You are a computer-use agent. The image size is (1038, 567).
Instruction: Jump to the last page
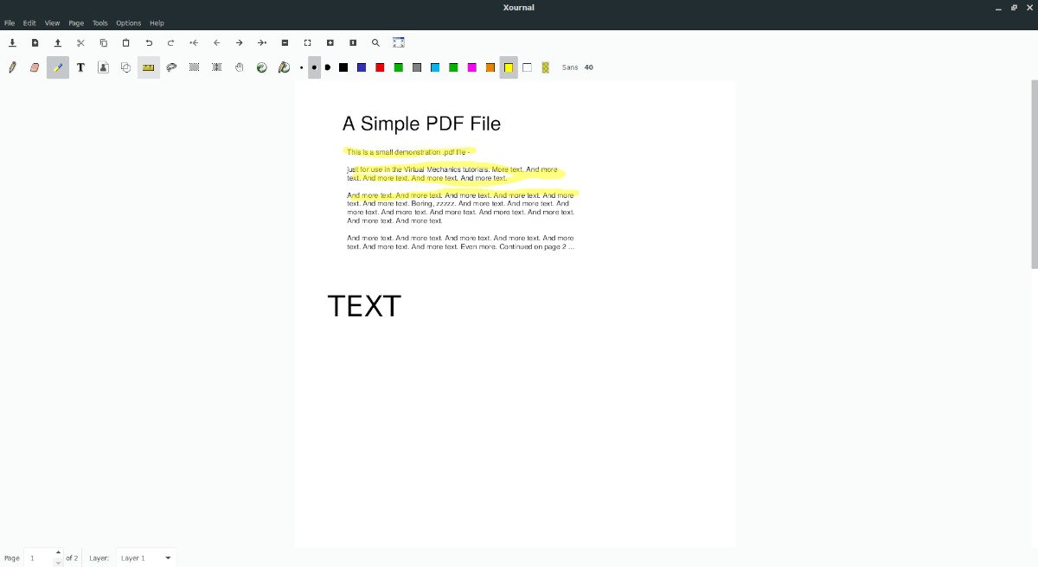262,42
